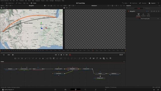Add a Fast Noise tool from the toolbar
The image size is (161, 91).
click(x=19, y=58)
